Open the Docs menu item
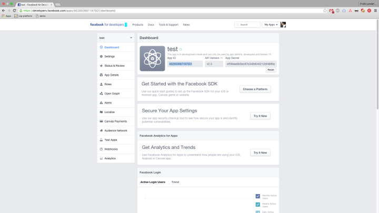Viewport: 379px width, 213px height. tap(151, 25)
